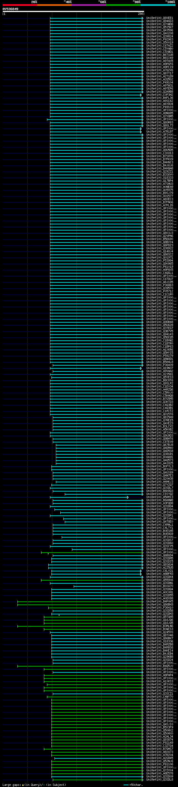Select hit UniRef100_Q7YZQ7
The width and height of the screenshot is (178, 787).
click(159, 485)
